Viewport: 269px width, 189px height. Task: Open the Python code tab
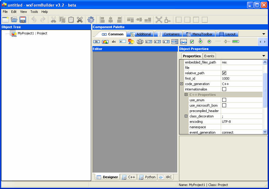(x=147, y=177)
